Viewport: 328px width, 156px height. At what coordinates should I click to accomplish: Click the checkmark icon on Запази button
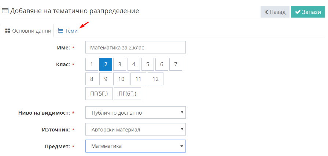tap(298, 12)
